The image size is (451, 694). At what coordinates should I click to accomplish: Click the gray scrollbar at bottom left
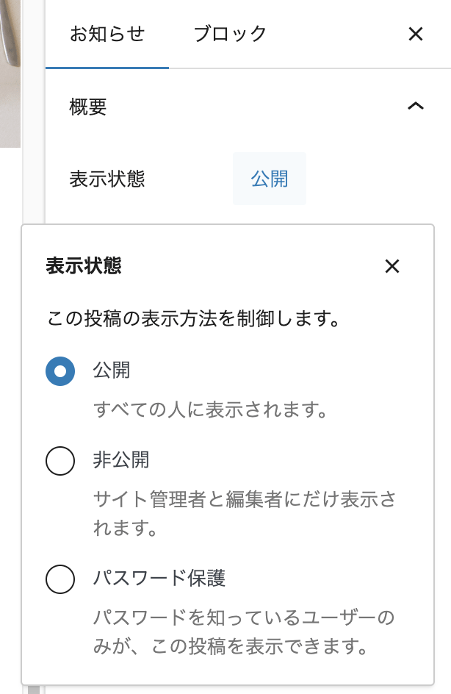click(x=32, y=688)
